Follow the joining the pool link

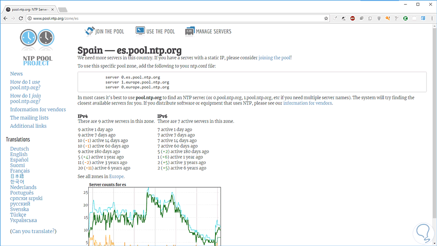274,58
